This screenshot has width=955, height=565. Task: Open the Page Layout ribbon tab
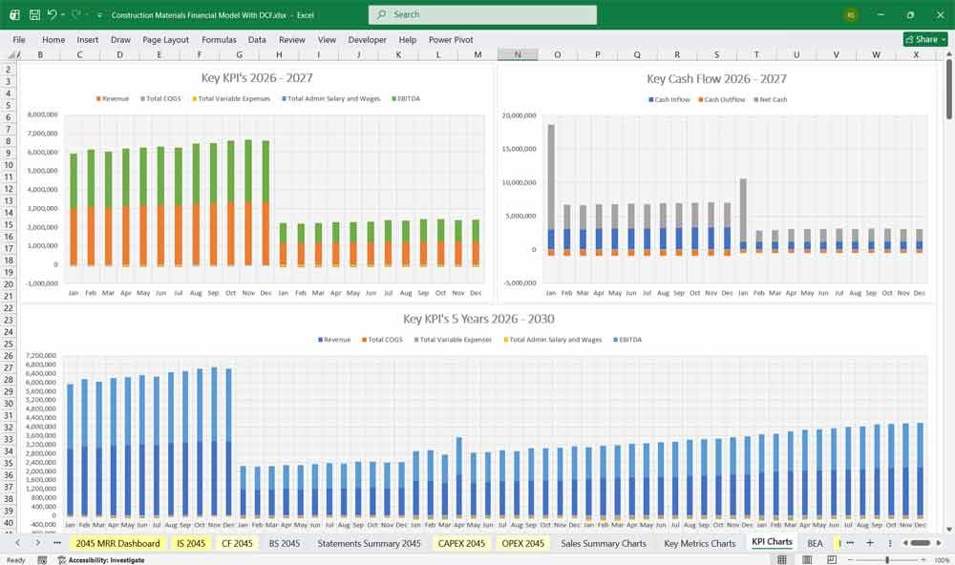pos(165,39)
